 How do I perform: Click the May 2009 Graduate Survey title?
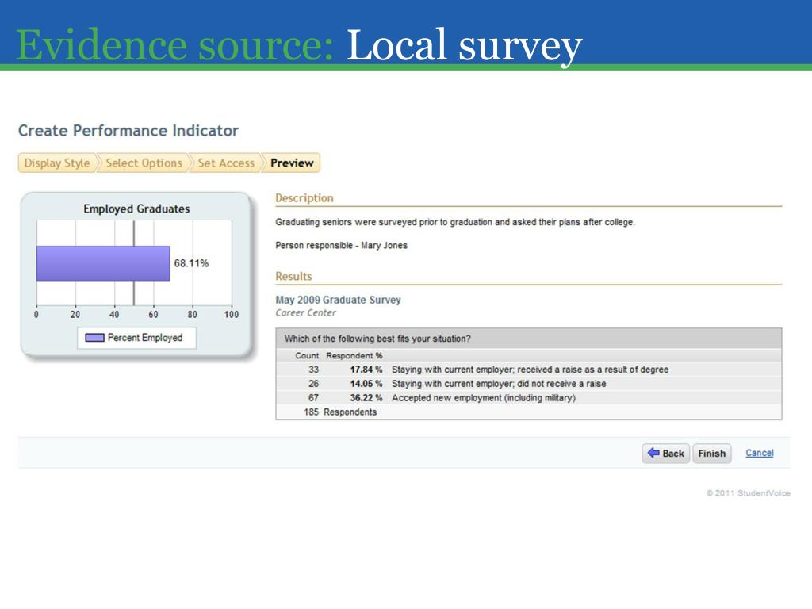[x=338, y=300]
